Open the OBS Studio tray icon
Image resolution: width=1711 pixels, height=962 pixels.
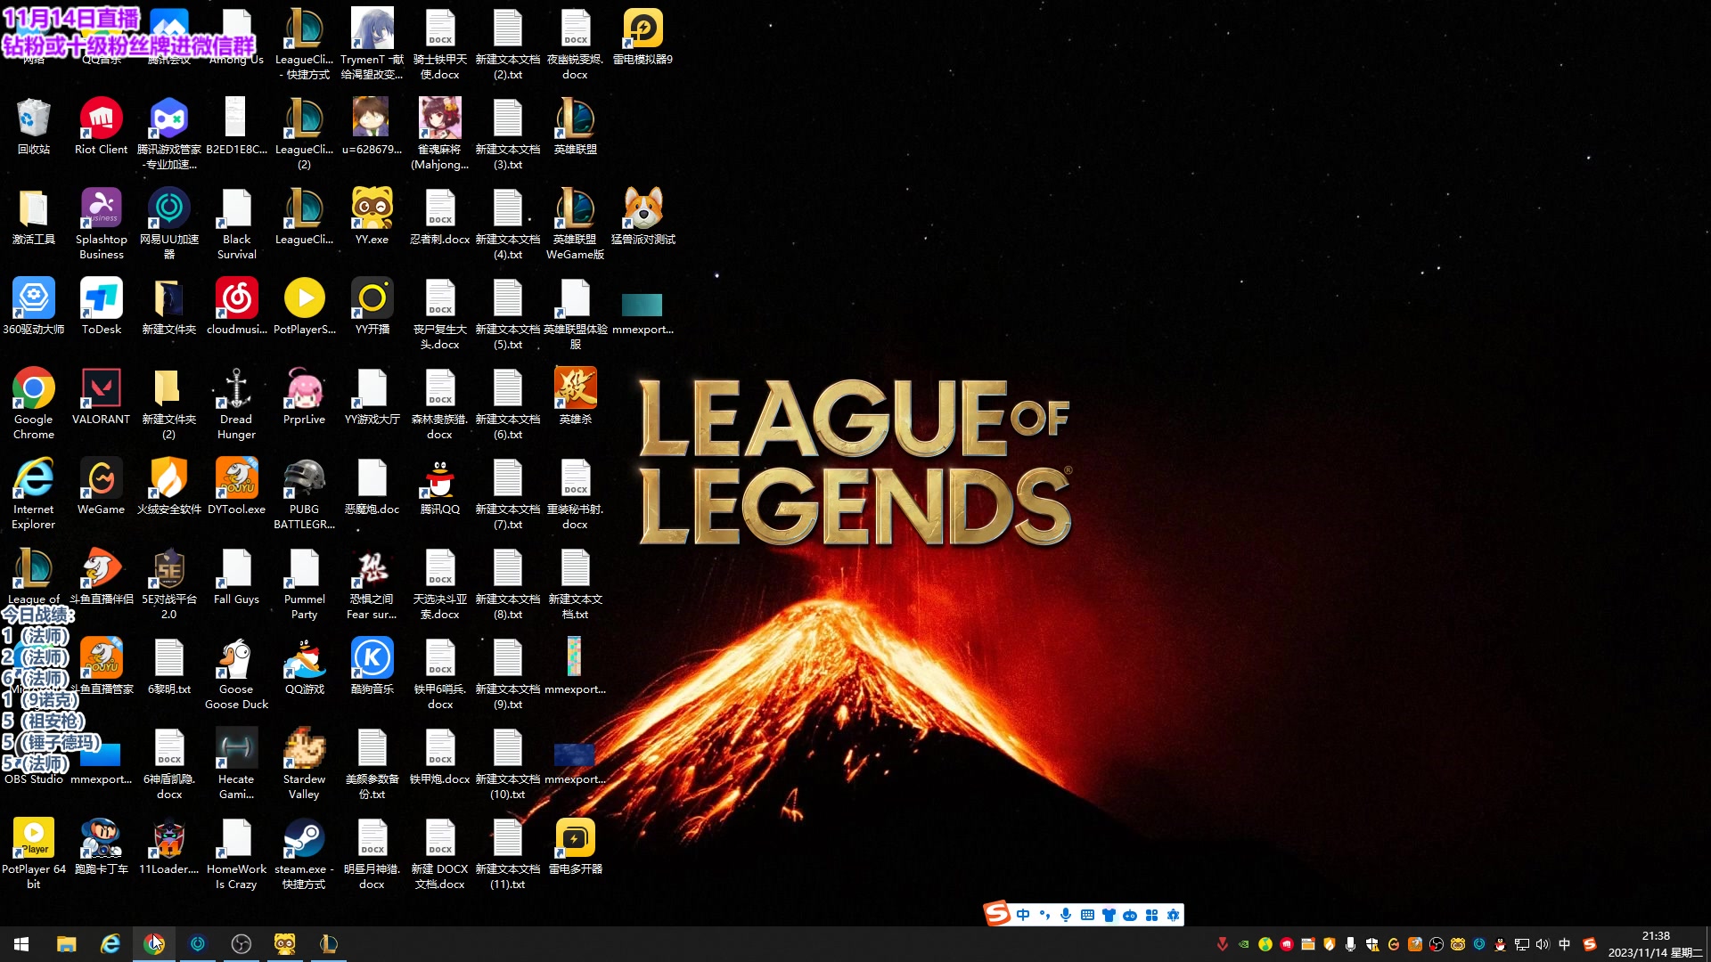coord(1437,944)
